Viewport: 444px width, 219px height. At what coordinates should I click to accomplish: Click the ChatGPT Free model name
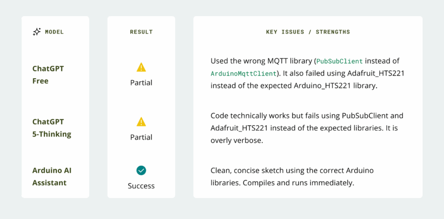[48, 75]
